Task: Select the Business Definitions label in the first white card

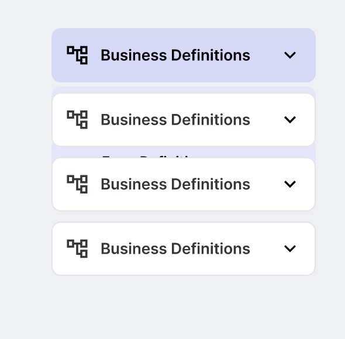Action: pos(175,120)
